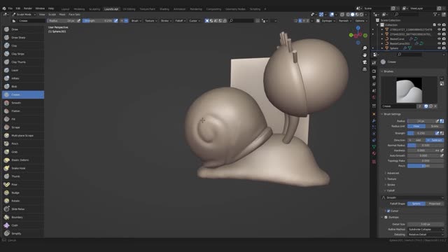Screen dimensions: 448x252
Task: Select the Draw brush tool
Action: (x=23, y=29)
